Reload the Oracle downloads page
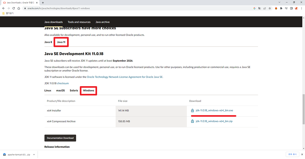305x159 pixels. pos(14,9)
